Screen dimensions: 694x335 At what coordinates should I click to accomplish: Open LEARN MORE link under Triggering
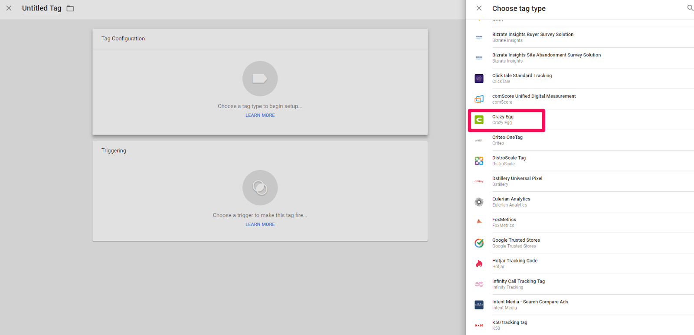pos(260,224)
